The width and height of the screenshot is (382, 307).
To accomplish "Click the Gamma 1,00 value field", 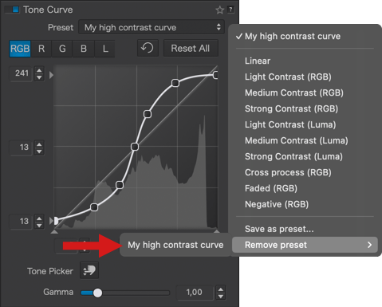I will 195,293.
